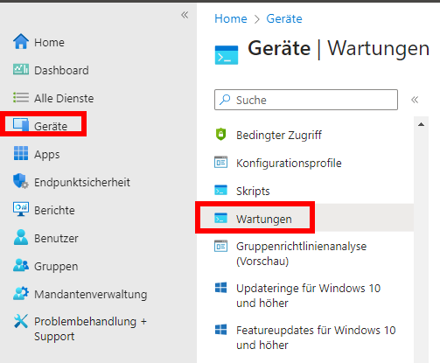Image resolution: width=440 pixels, height=363 pixels.
Task: Open Problembehandlung + Support wrench icon
Action: 21,321
